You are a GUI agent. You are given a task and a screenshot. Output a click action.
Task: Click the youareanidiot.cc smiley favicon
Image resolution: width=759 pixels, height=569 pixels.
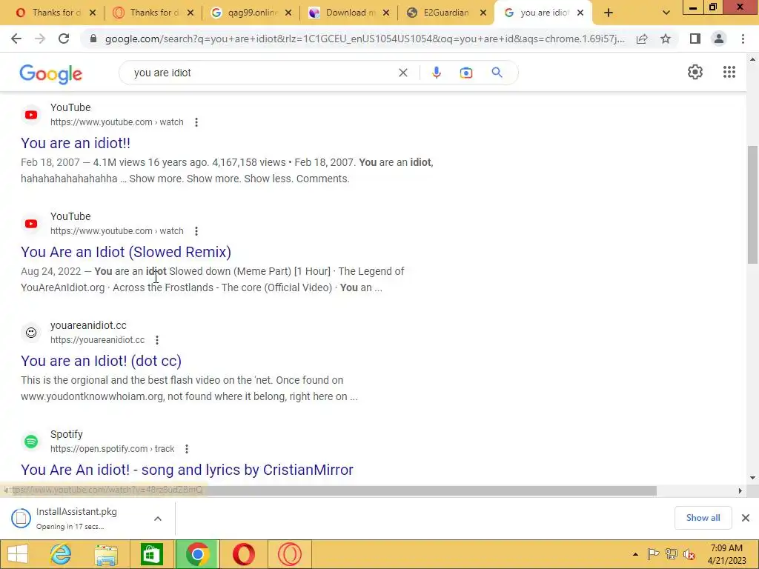tap(31, 333)
